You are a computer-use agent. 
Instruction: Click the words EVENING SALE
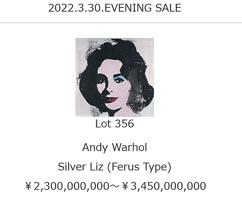[x=143, y=8]
